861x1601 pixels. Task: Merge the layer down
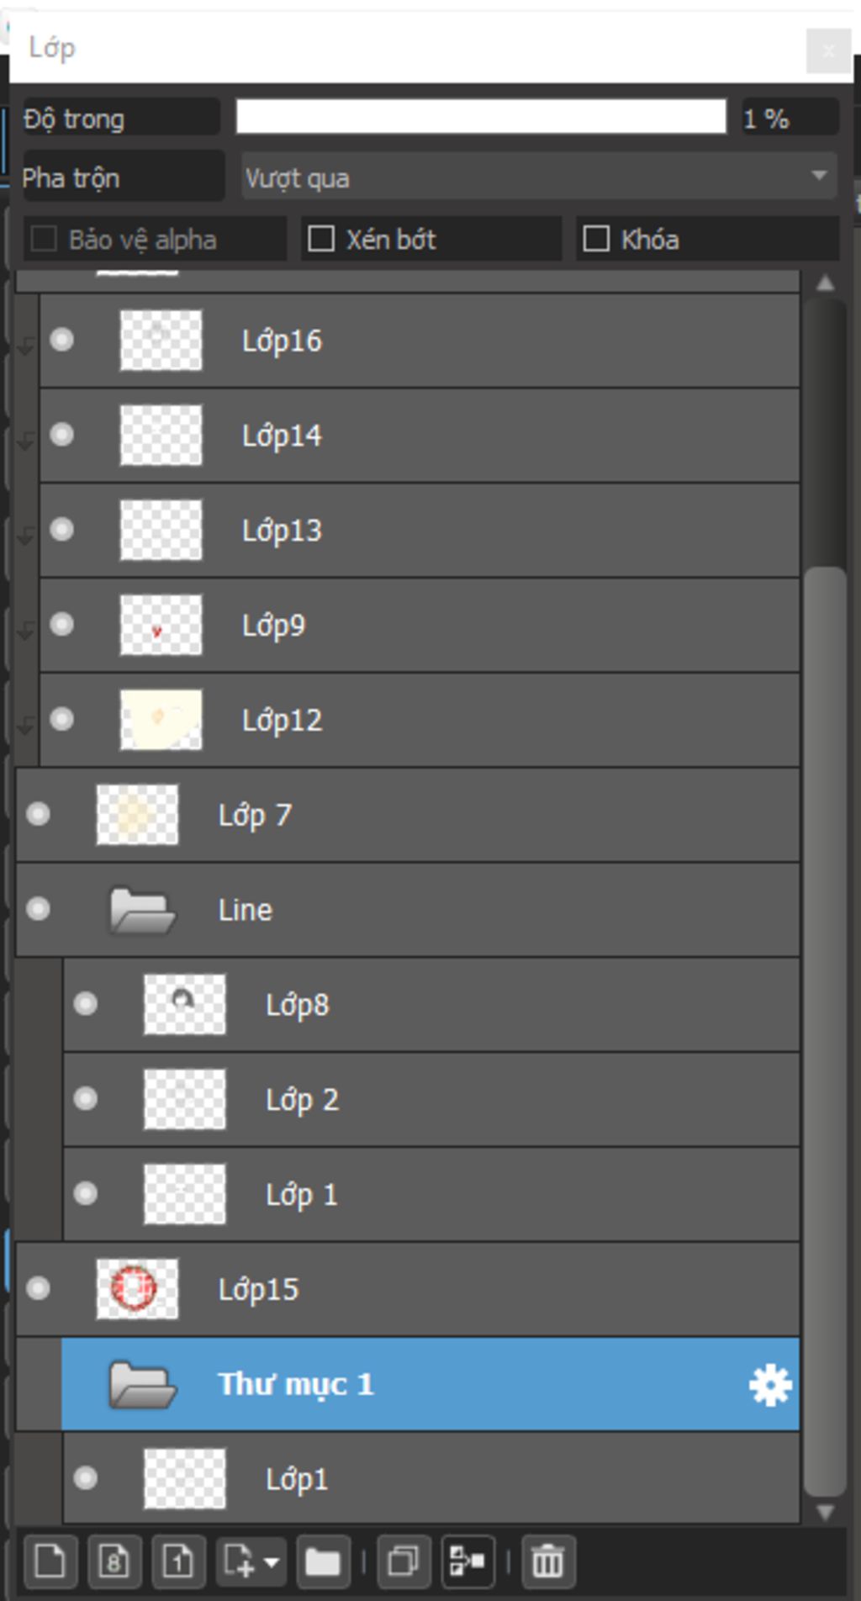click(x=467, y=1562)
